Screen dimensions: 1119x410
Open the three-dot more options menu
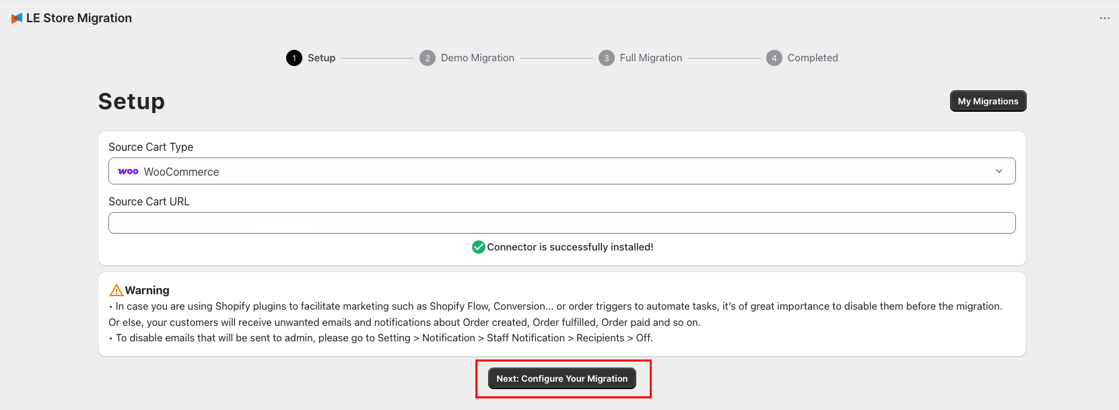click(x=1104, y=18)
